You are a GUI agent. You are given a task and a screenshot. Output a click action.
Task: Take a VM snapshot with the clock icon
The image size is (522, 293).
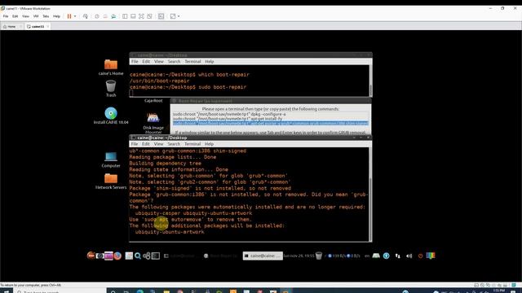[x=97, y=16]
